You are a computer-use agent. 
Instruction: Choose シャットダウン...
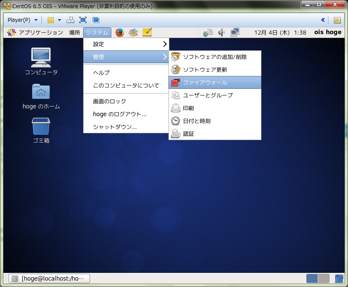126,127
